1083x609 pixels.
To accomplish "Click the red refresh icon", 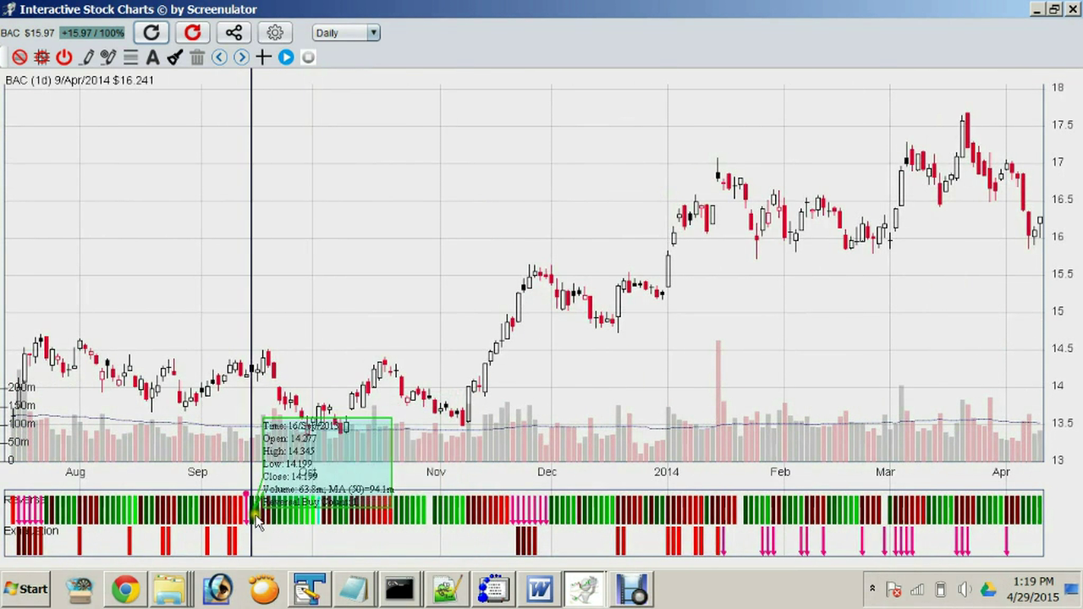I will [192, 32].
